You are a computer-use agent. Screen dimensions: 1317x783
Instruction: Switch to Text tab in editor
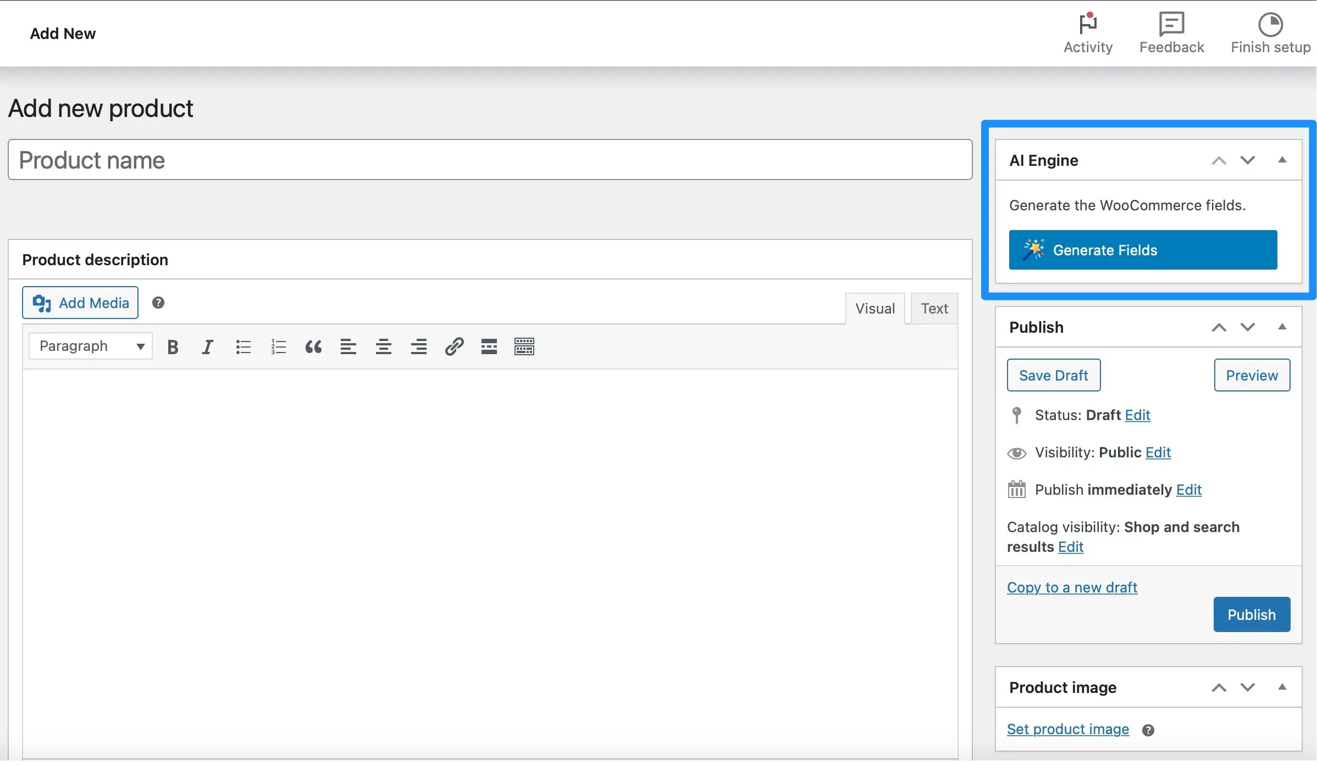coord(933,307)
